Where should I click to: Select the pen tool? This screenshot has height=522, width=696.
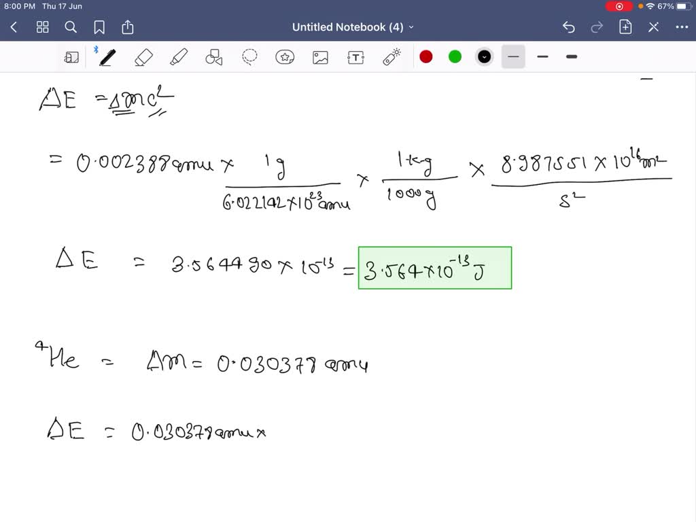click(x=107, y=57)
